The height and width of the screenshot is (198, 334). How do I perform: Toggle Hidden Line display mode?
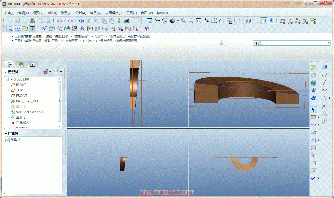tap(248, 21)
